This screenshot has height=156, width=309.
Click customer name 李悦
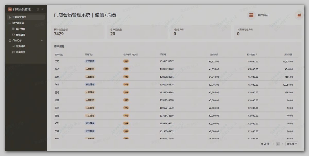[x=57, y=77]
